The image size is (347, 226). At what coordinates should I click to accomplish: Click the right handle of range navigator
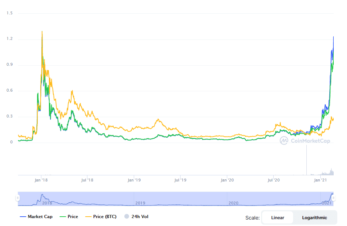point(333,198)
